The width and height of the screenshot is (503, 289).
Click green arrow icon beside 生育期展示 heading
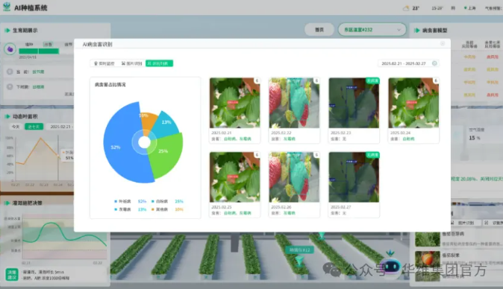pos(7,31)
